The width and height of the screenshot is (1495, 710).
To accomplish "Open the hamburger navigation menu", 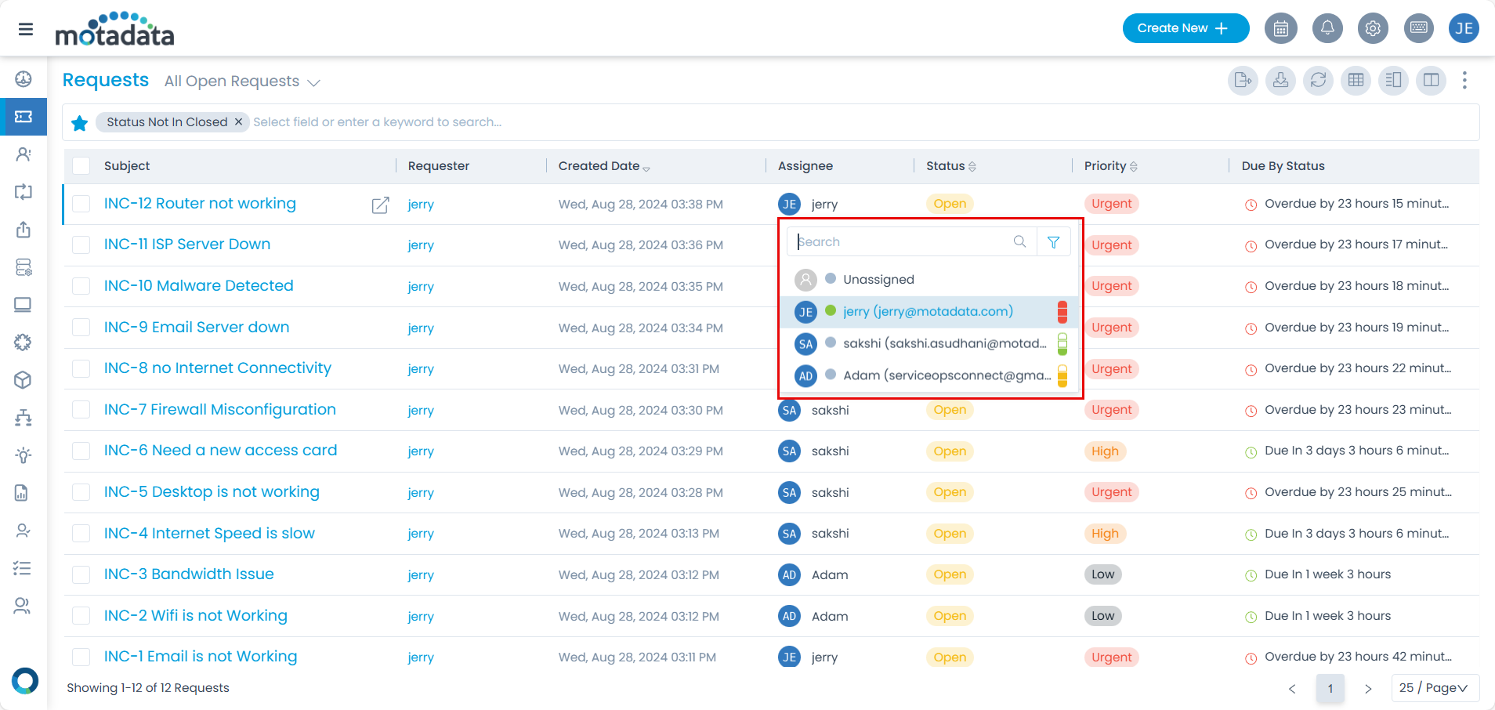I will pyautogui.click(x=25, y=29).
